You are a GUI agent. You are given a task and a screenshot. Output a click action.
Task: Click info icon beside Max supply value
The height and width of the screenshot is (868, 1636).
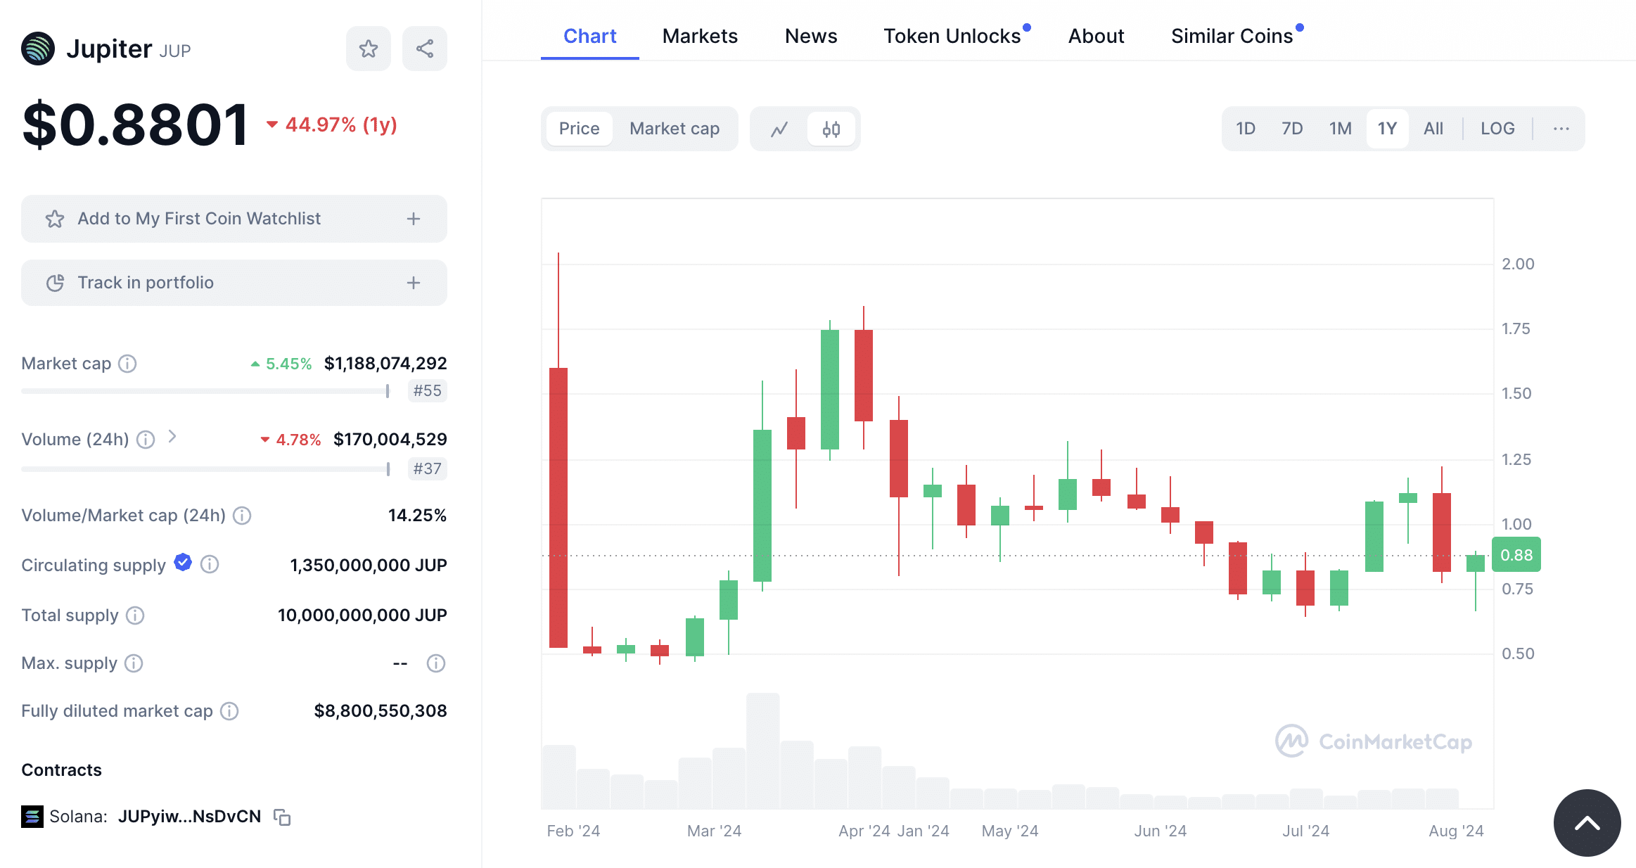click(x=436, y=663)
